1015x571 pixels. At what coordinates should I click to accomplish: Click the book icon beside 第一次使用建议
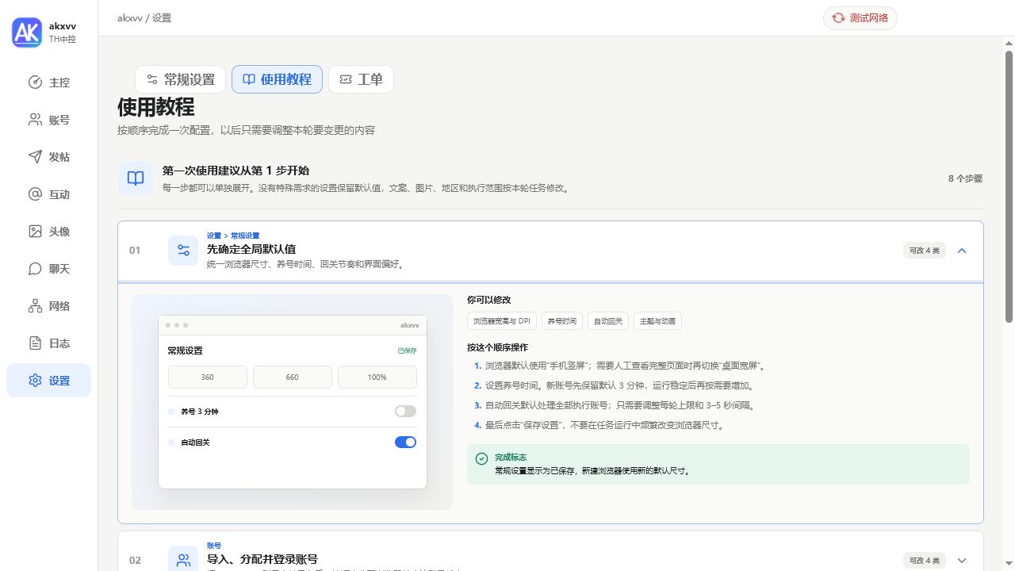(x=136, y=178)
